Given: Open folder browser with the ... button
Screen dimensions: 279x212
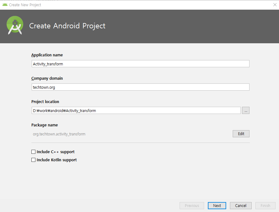Looking at the screenshot, I should point(245,111).
